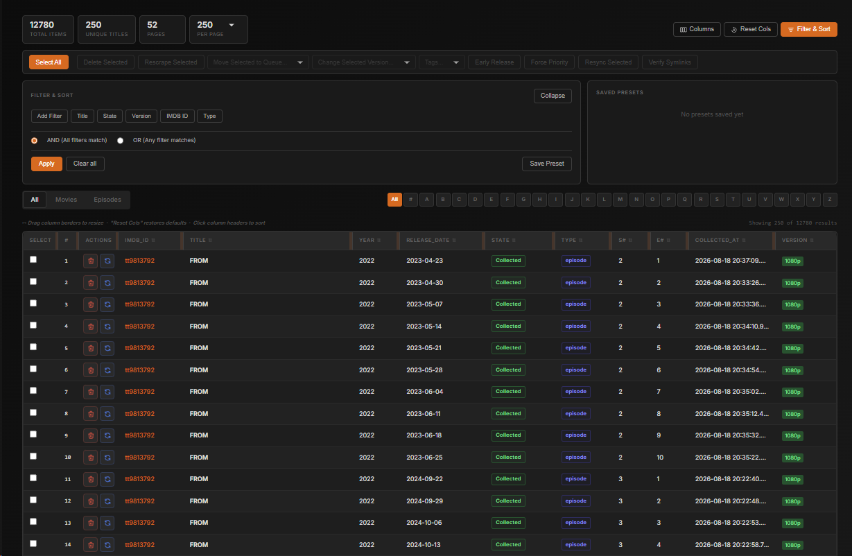Tick the select checkbox for row 12
The width and height of the screenshot is (852, 556).
pyautogui.click(x=33, y=500)
